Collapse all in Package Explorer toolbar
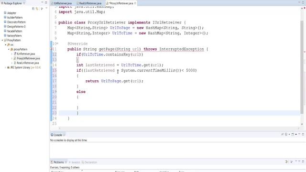The image size is (306, 172). coord(33,9)
